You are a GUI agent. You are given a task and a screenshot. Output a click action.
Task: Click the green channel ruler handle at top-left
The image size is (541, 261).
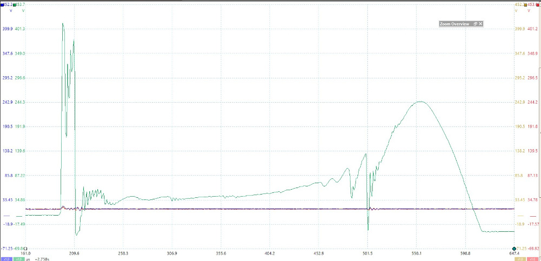15,4
